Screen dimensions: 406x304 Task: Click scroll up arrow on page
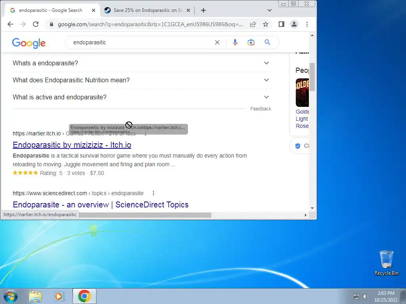(312, 35)
